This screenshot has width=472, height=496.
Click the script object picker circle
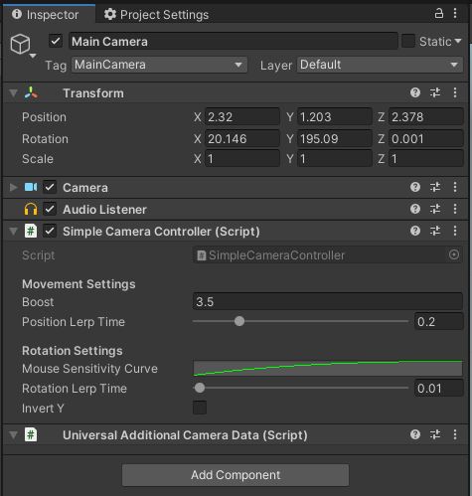[x=454, y=254]
